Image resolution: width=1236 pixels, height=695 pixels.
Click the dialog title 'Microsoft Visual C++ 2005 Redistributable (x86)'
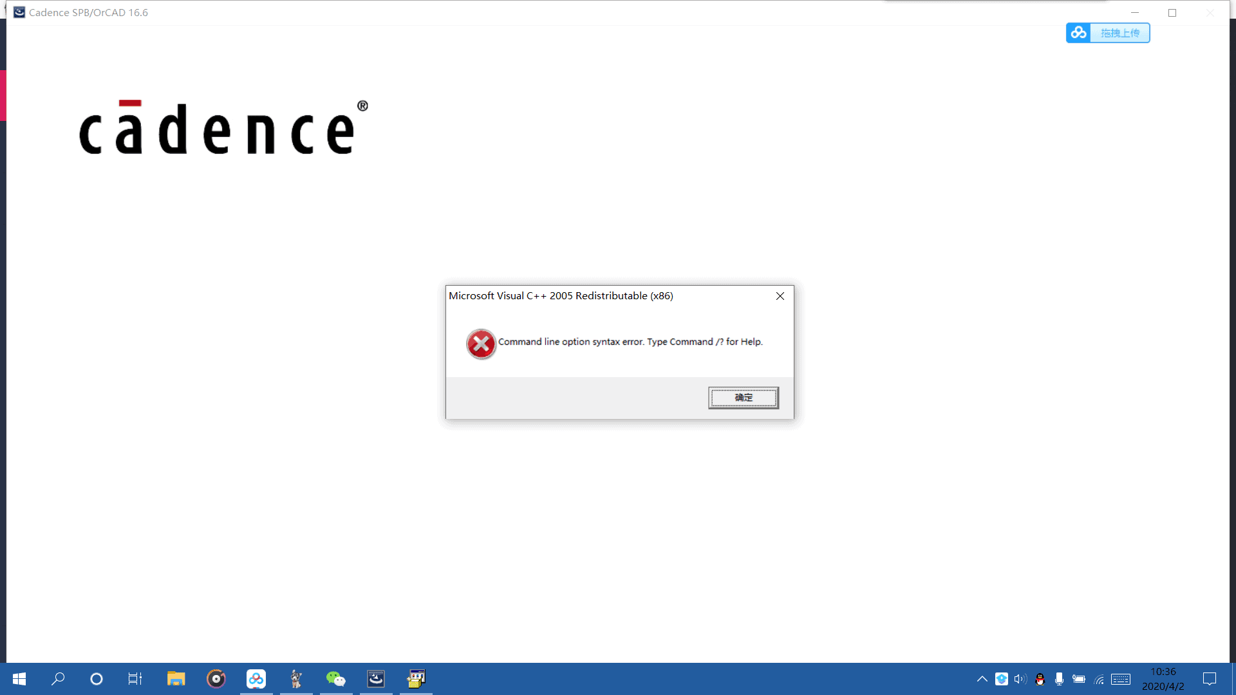point(561,296)
